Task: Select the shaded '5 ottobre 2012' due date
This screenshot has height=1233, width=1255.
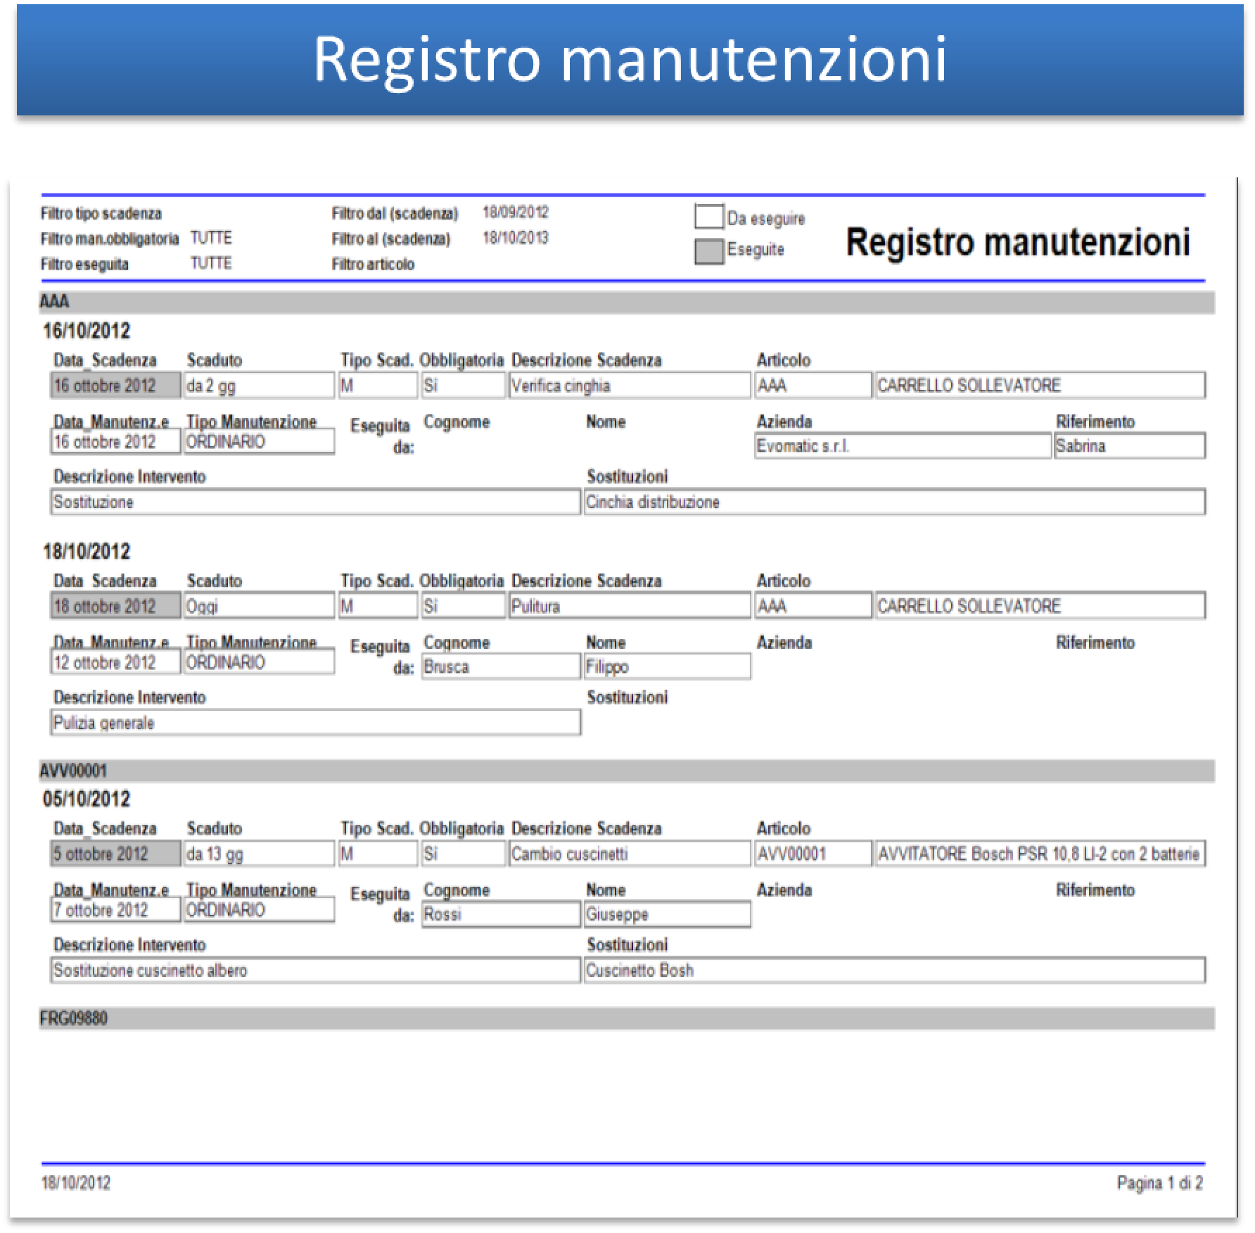Action: coord(115,854)
